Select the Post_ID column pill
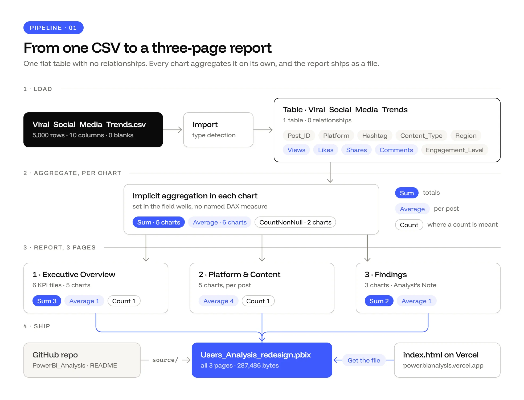524x400 pixels. [x=299, y=136]
